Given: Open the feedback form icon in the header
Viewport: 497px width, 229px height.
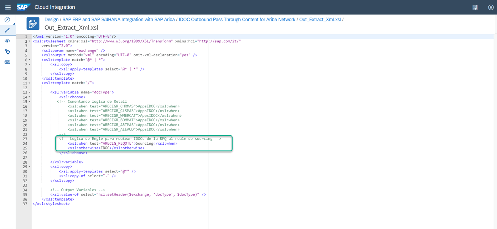Looking at the screenshot, I should point(475,7).
